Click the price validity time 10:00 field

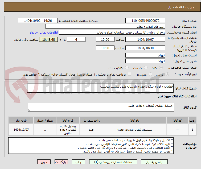click(105, 48)
